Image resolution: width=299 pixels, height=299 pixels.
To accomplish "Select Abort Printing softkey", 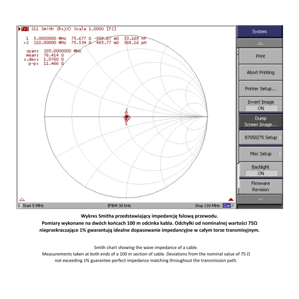I will (261, 73).
